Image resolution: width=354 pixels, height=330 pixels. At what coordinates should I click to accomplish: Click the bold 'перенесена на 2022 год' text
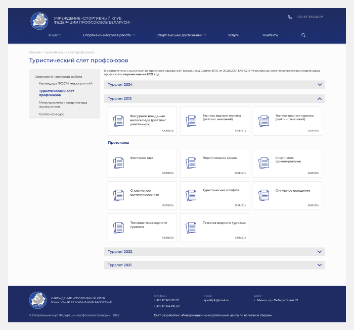coord(141,74)
